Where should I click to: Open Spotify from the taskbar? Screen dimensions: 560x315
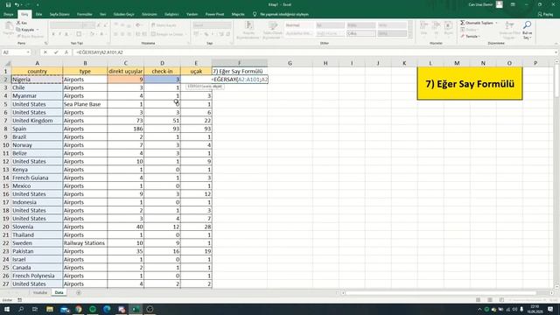(x=93, y=309)
